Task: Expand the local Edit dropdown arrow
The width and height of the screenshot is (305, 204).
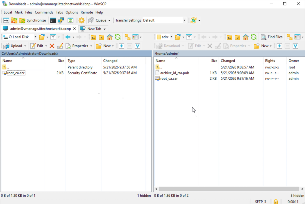Action: coord(46,46)
